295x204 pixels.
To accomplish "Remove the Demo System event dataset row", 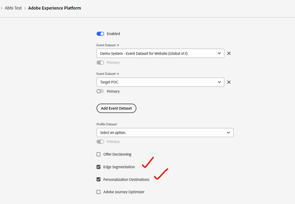I will 229,53.
